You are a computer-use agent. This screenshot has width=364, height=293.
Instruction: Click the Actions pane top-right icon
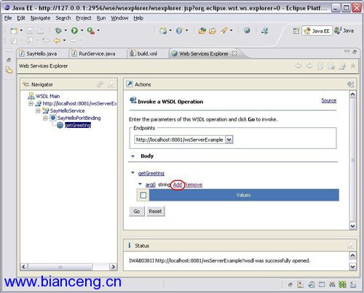tap(351, 84)
